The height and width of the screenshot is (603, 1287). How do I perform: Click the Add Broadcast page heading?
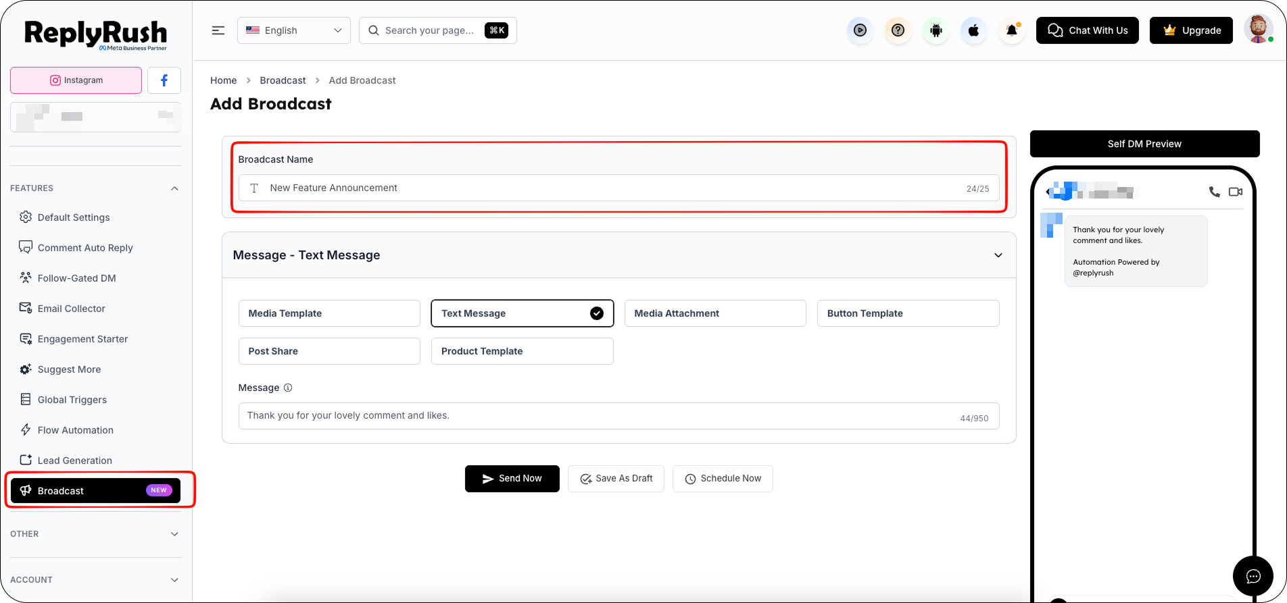point(271,104)
